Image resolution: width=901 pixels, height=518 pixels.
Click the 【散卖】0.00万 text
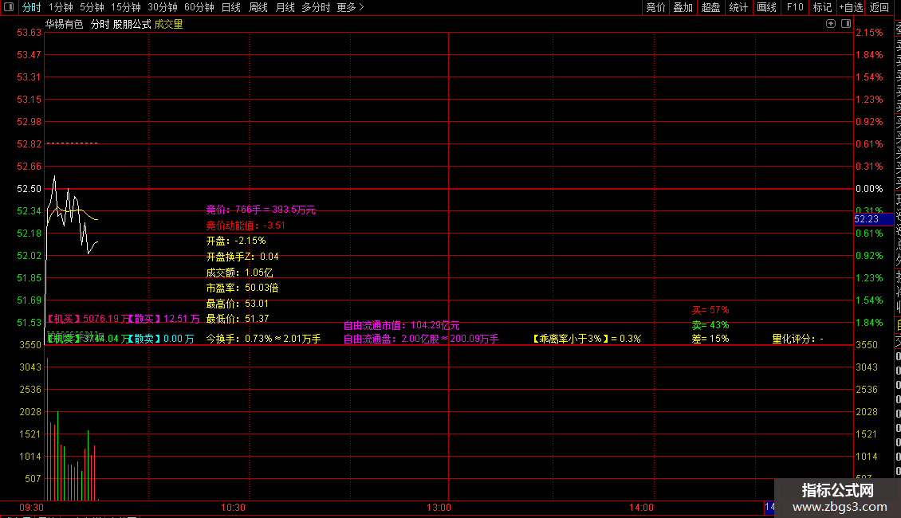point(159,339)
